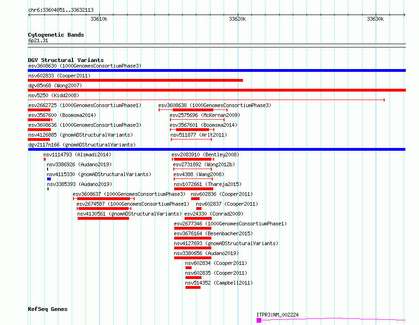
Task: Click the red nsv602833 variant bar
Action: (135, 80)
